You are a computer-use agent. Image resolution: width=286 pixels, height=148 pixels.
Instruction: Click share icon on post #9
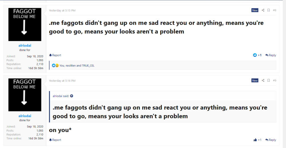coord(263,80)
